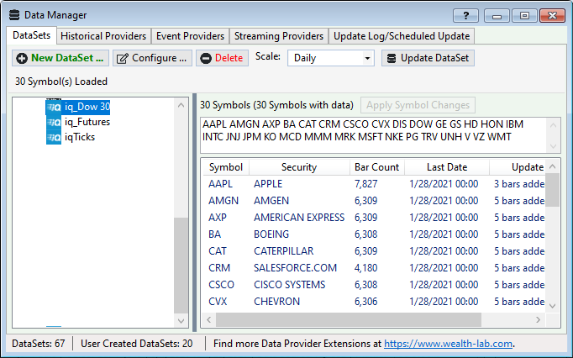Select the iq_Dow 30 dataset icon
Image resolution: width=573 pixels, height=358 pixels.
coord(54,107)
